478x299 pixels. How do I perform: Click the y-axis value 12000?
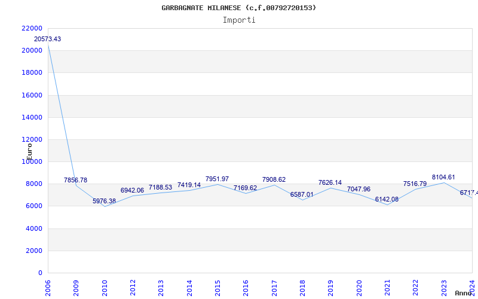pos(32,140)
